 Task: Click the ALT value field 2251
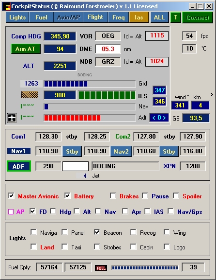point(60,66)
